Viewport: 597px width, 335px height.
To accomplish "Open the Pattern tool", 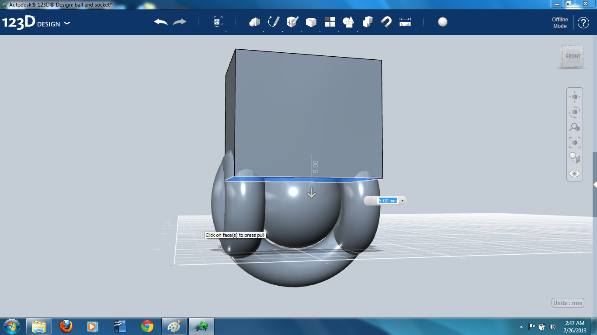I will tap(330, 22).
